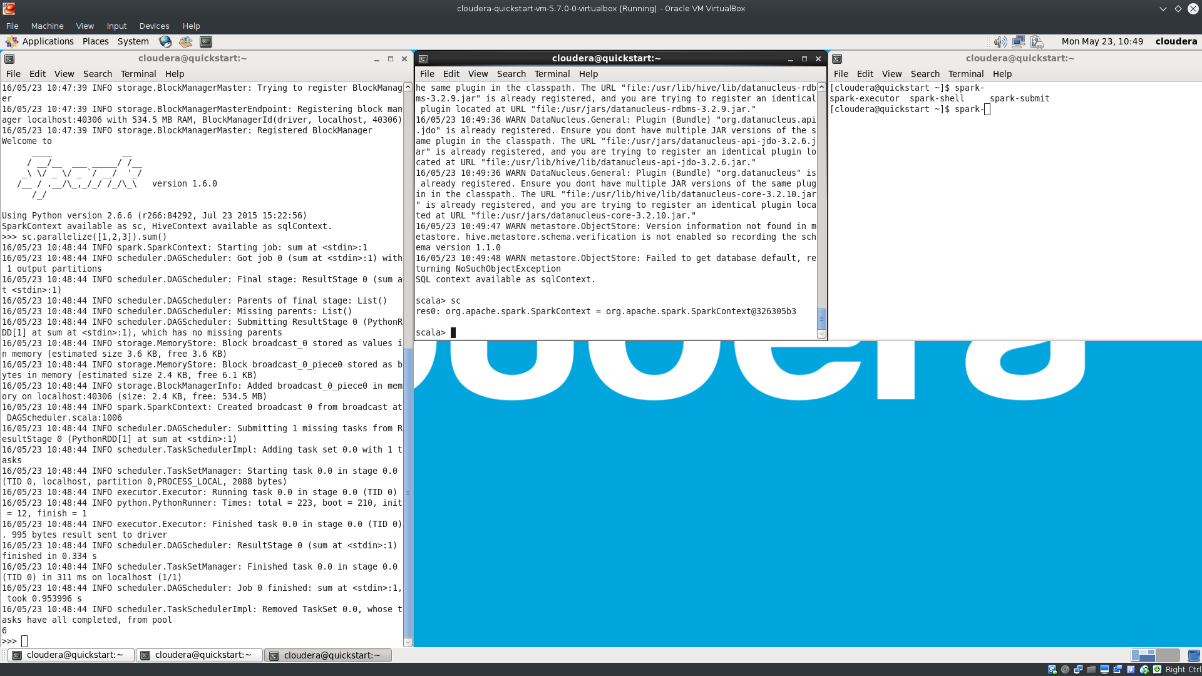Click the battery power indicator icon
This screenshot has height=676, width=1202.
click(1037, 41)
